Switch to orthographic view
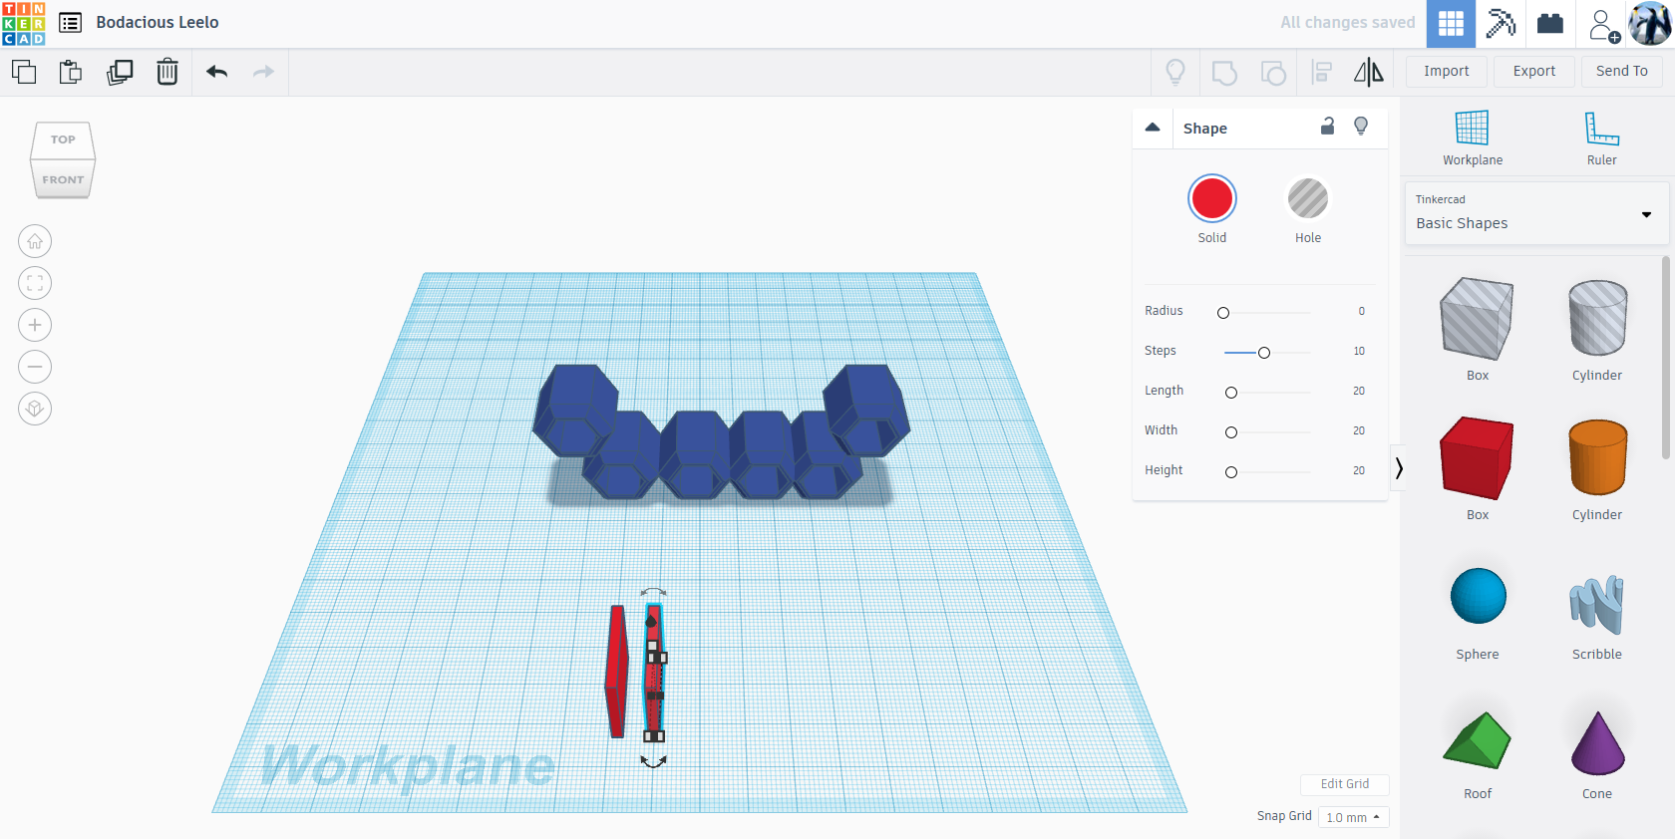Image resolution: width=1675 pixels, height=839 pixels. point(35,409)
